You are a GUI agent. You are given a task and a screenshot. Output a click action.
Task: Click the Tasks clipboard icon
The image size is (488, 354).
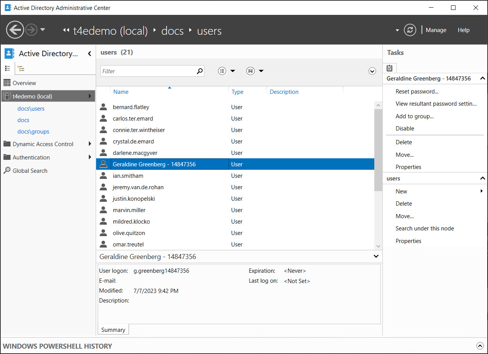[x=389, y=68]
